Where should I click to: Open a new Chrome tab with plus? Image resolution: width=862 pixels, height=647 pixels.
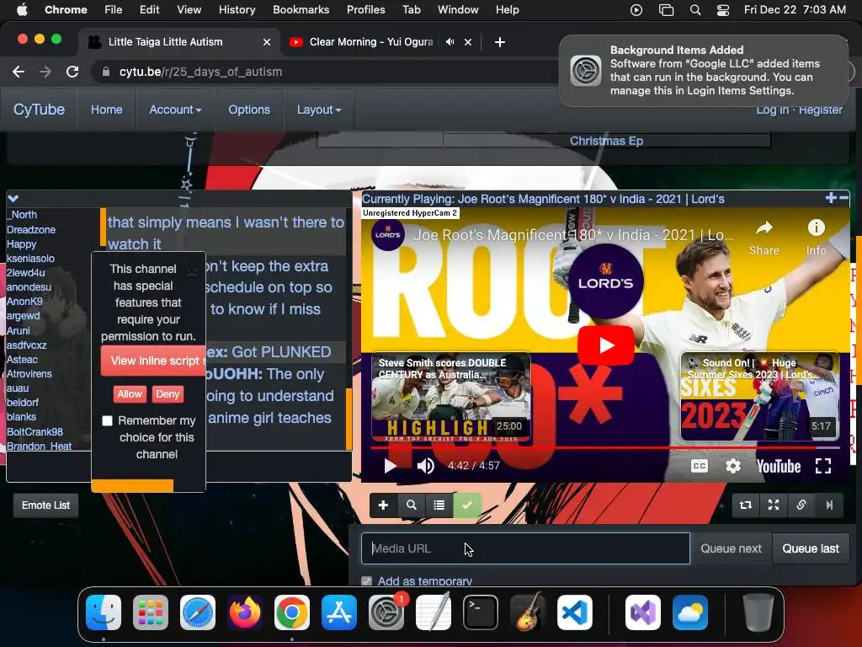(x=500, y=42)
